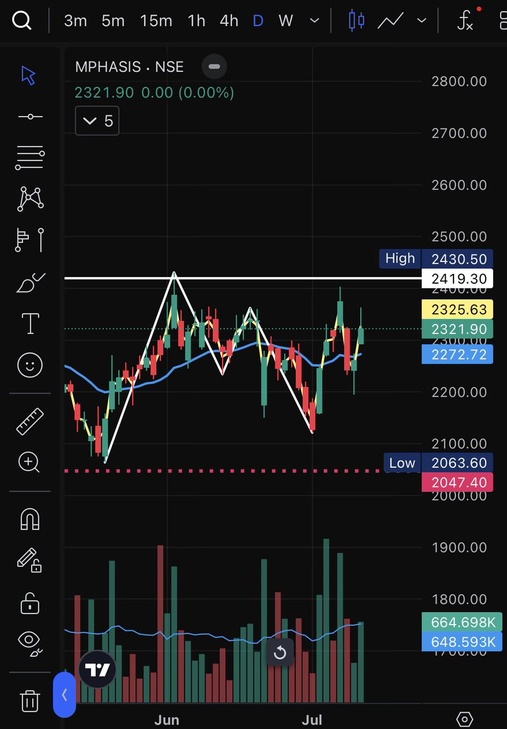
Task: Click the 2200.00 price scale label
Action: (459, 392)
